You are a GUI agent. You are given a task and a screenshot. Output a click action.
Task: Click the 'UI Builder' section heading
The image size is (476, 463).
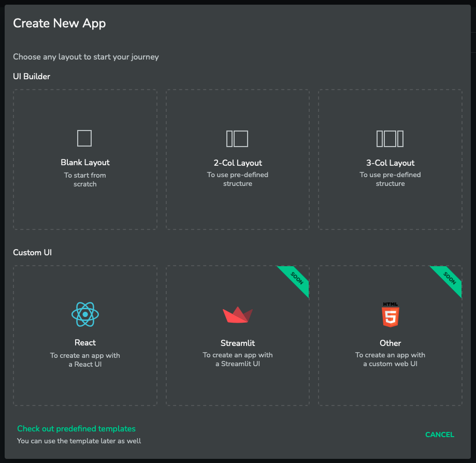tap(32, 77)
